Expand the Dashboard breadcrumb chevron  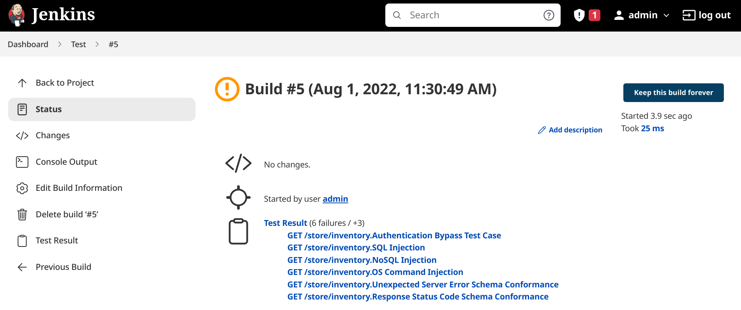(60, 44)
